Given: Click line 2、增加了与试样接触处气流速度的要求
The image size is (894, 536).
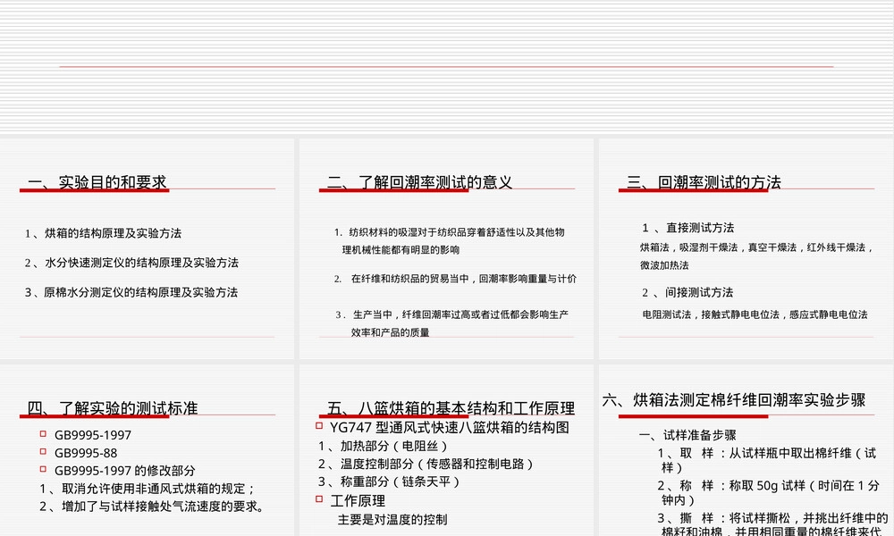Looking at the screenshot, I should (x=152, y=507).
